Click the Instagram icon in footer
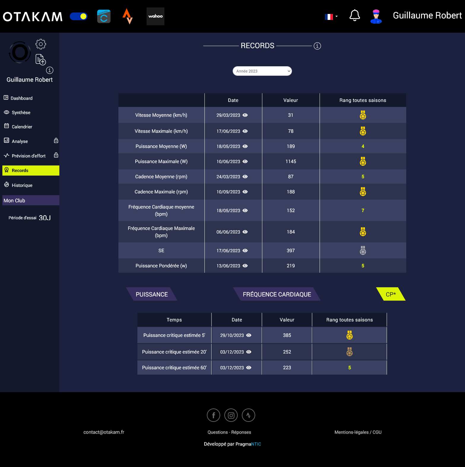This screenshot has height=467, width=465. tap(231, 415)
